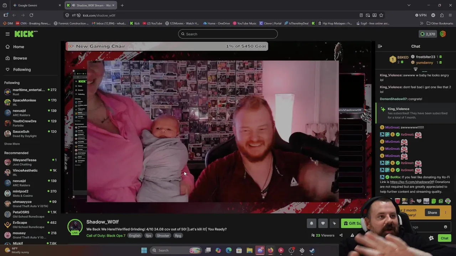
Task: Open the mintpod2 recommended channel
Action: pos(30,193)
